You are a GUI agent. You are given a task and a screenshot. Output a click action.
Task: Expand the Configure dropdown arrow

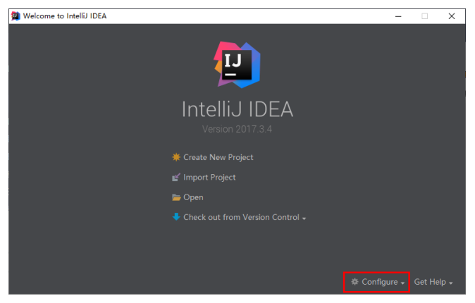point(402,283)
